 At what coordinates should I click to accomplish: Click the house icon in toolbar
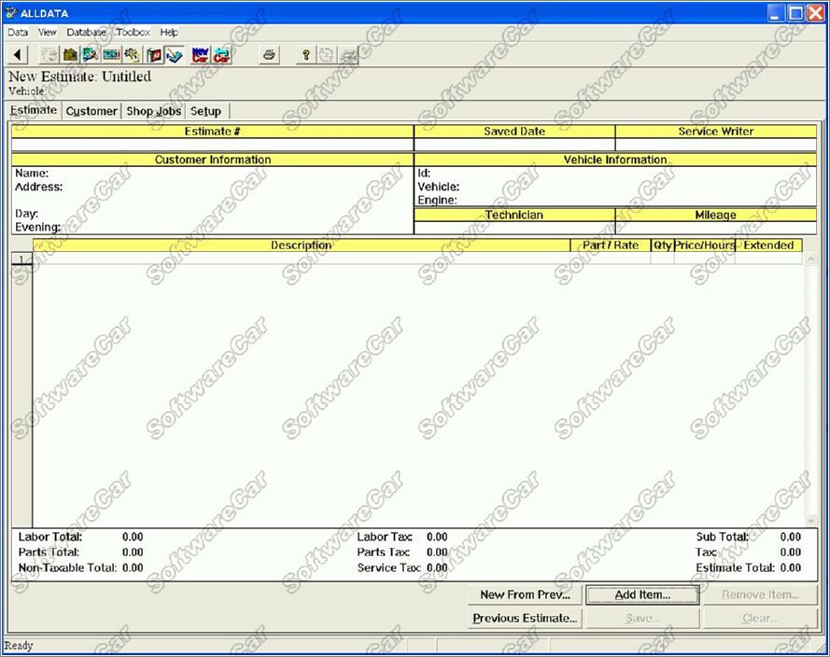tap(70, 56)
